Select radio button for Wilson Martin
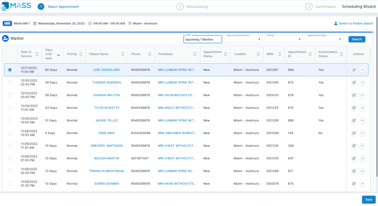This screenshot has height=206, width=378. click(10, 158)
